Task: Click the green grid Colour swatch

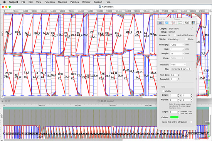Action: (x=174, y=117)
